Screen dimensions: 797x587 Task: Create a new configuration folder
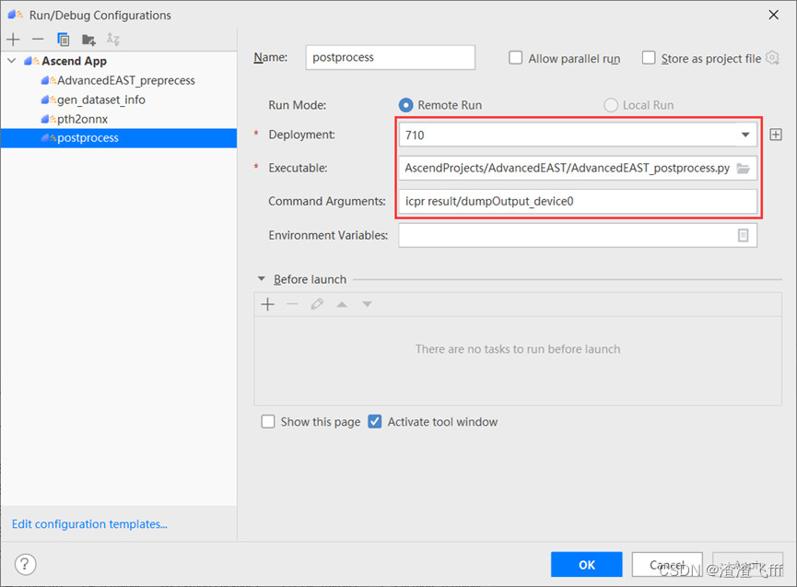tap(88, 39)
